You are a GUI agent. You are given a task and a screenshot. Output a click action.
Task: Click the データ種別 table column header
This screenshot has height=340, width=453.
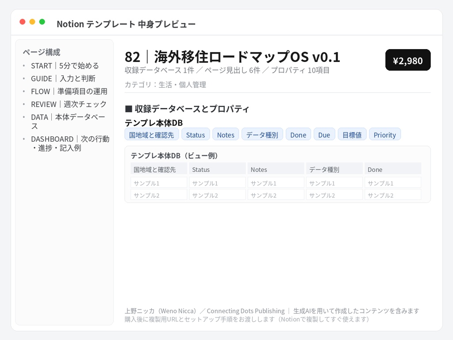click(x=334, y=169)
